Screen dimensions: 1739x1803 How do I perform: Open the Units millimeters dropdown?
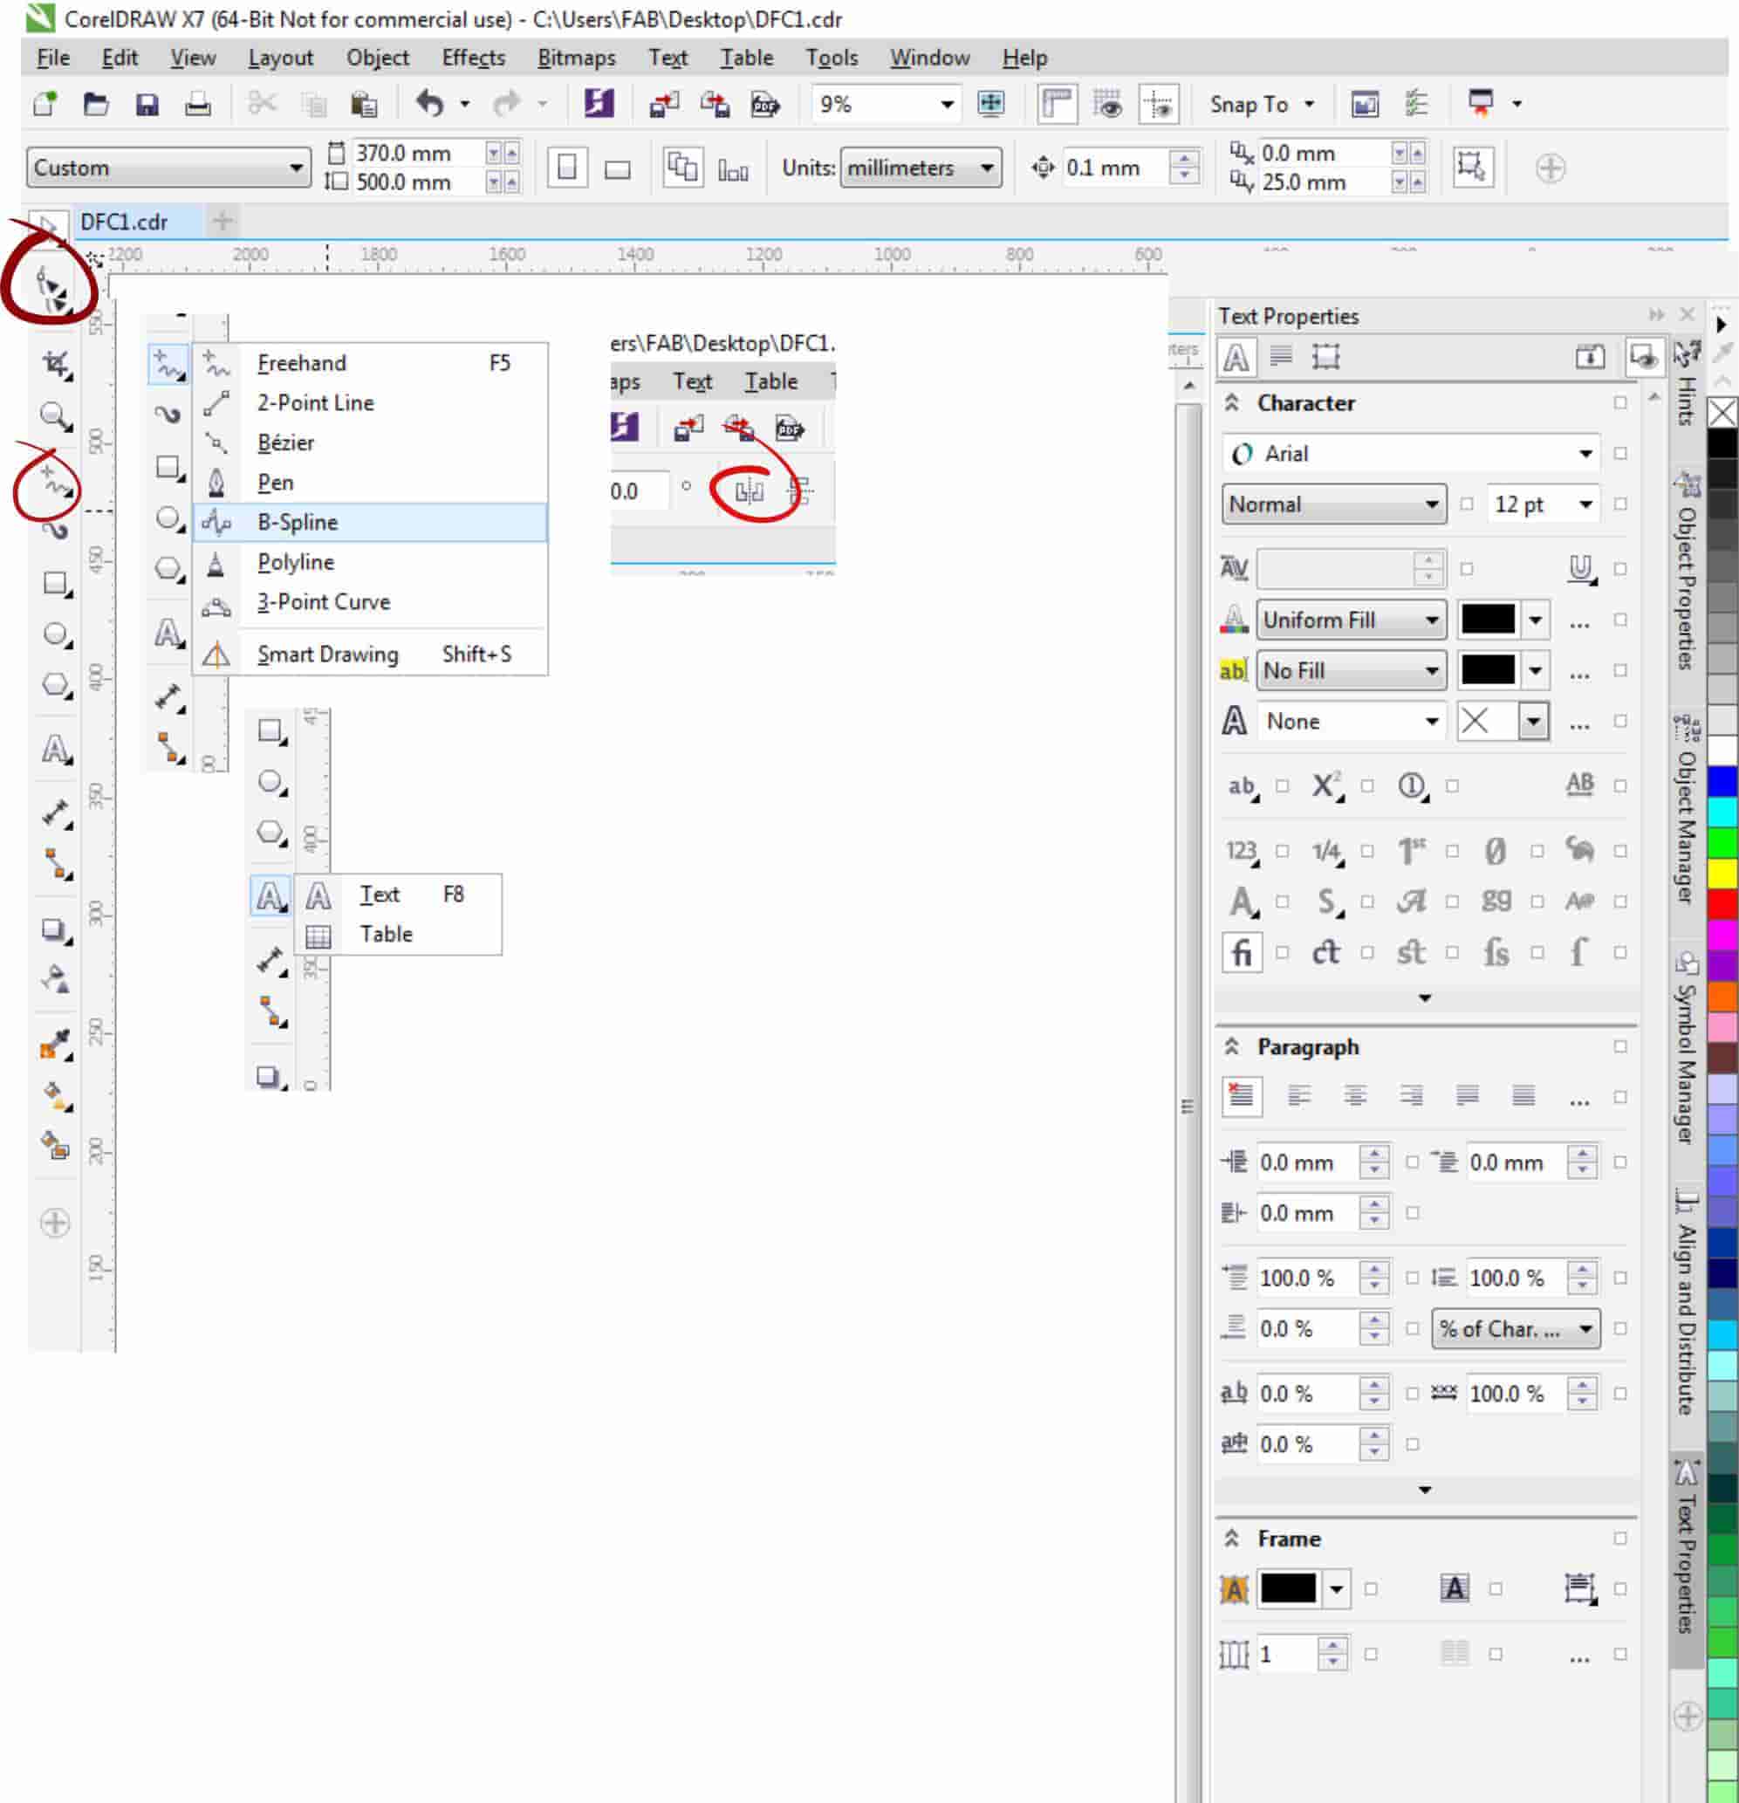click(x=921, y=168)
